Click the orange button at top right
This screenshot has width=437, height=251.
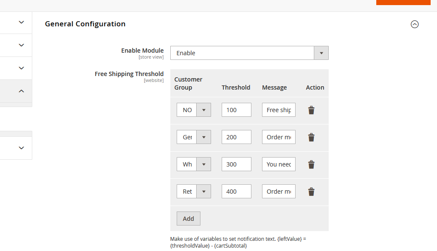(x=403, y=2)
